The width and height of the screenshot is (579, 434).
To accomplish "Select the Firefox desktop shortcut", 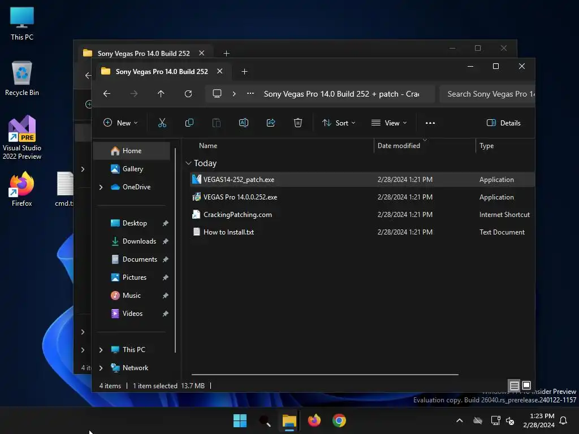I will [22, 189].
